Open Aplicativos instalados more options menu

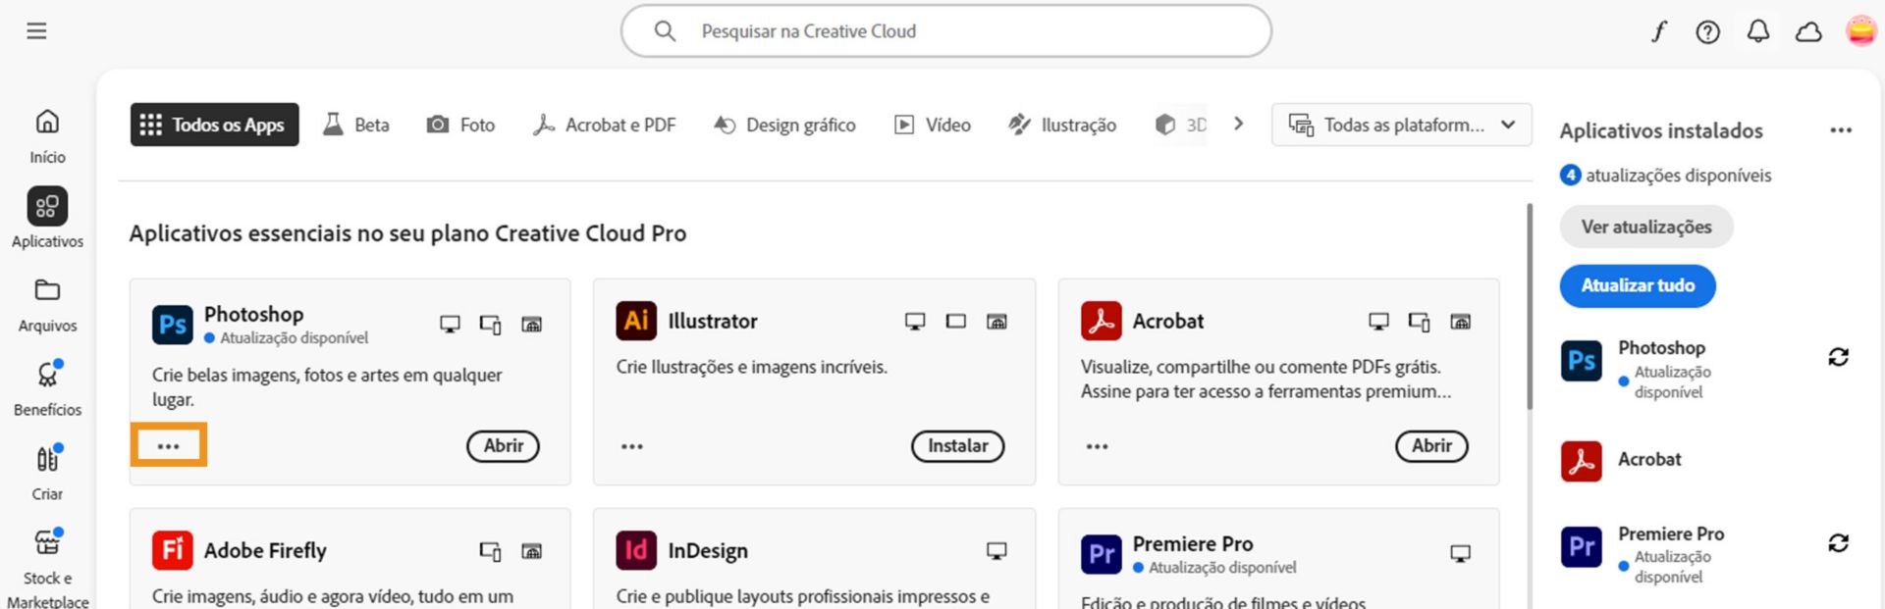point(1841,129)
